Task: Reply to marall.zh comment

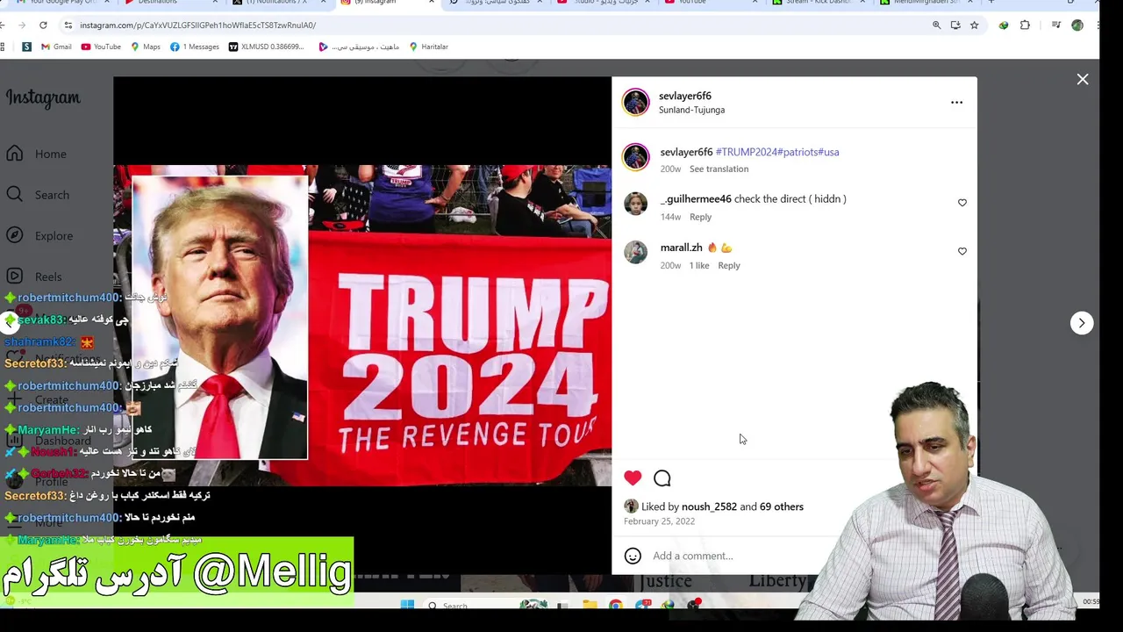Action: coord(729,265)
